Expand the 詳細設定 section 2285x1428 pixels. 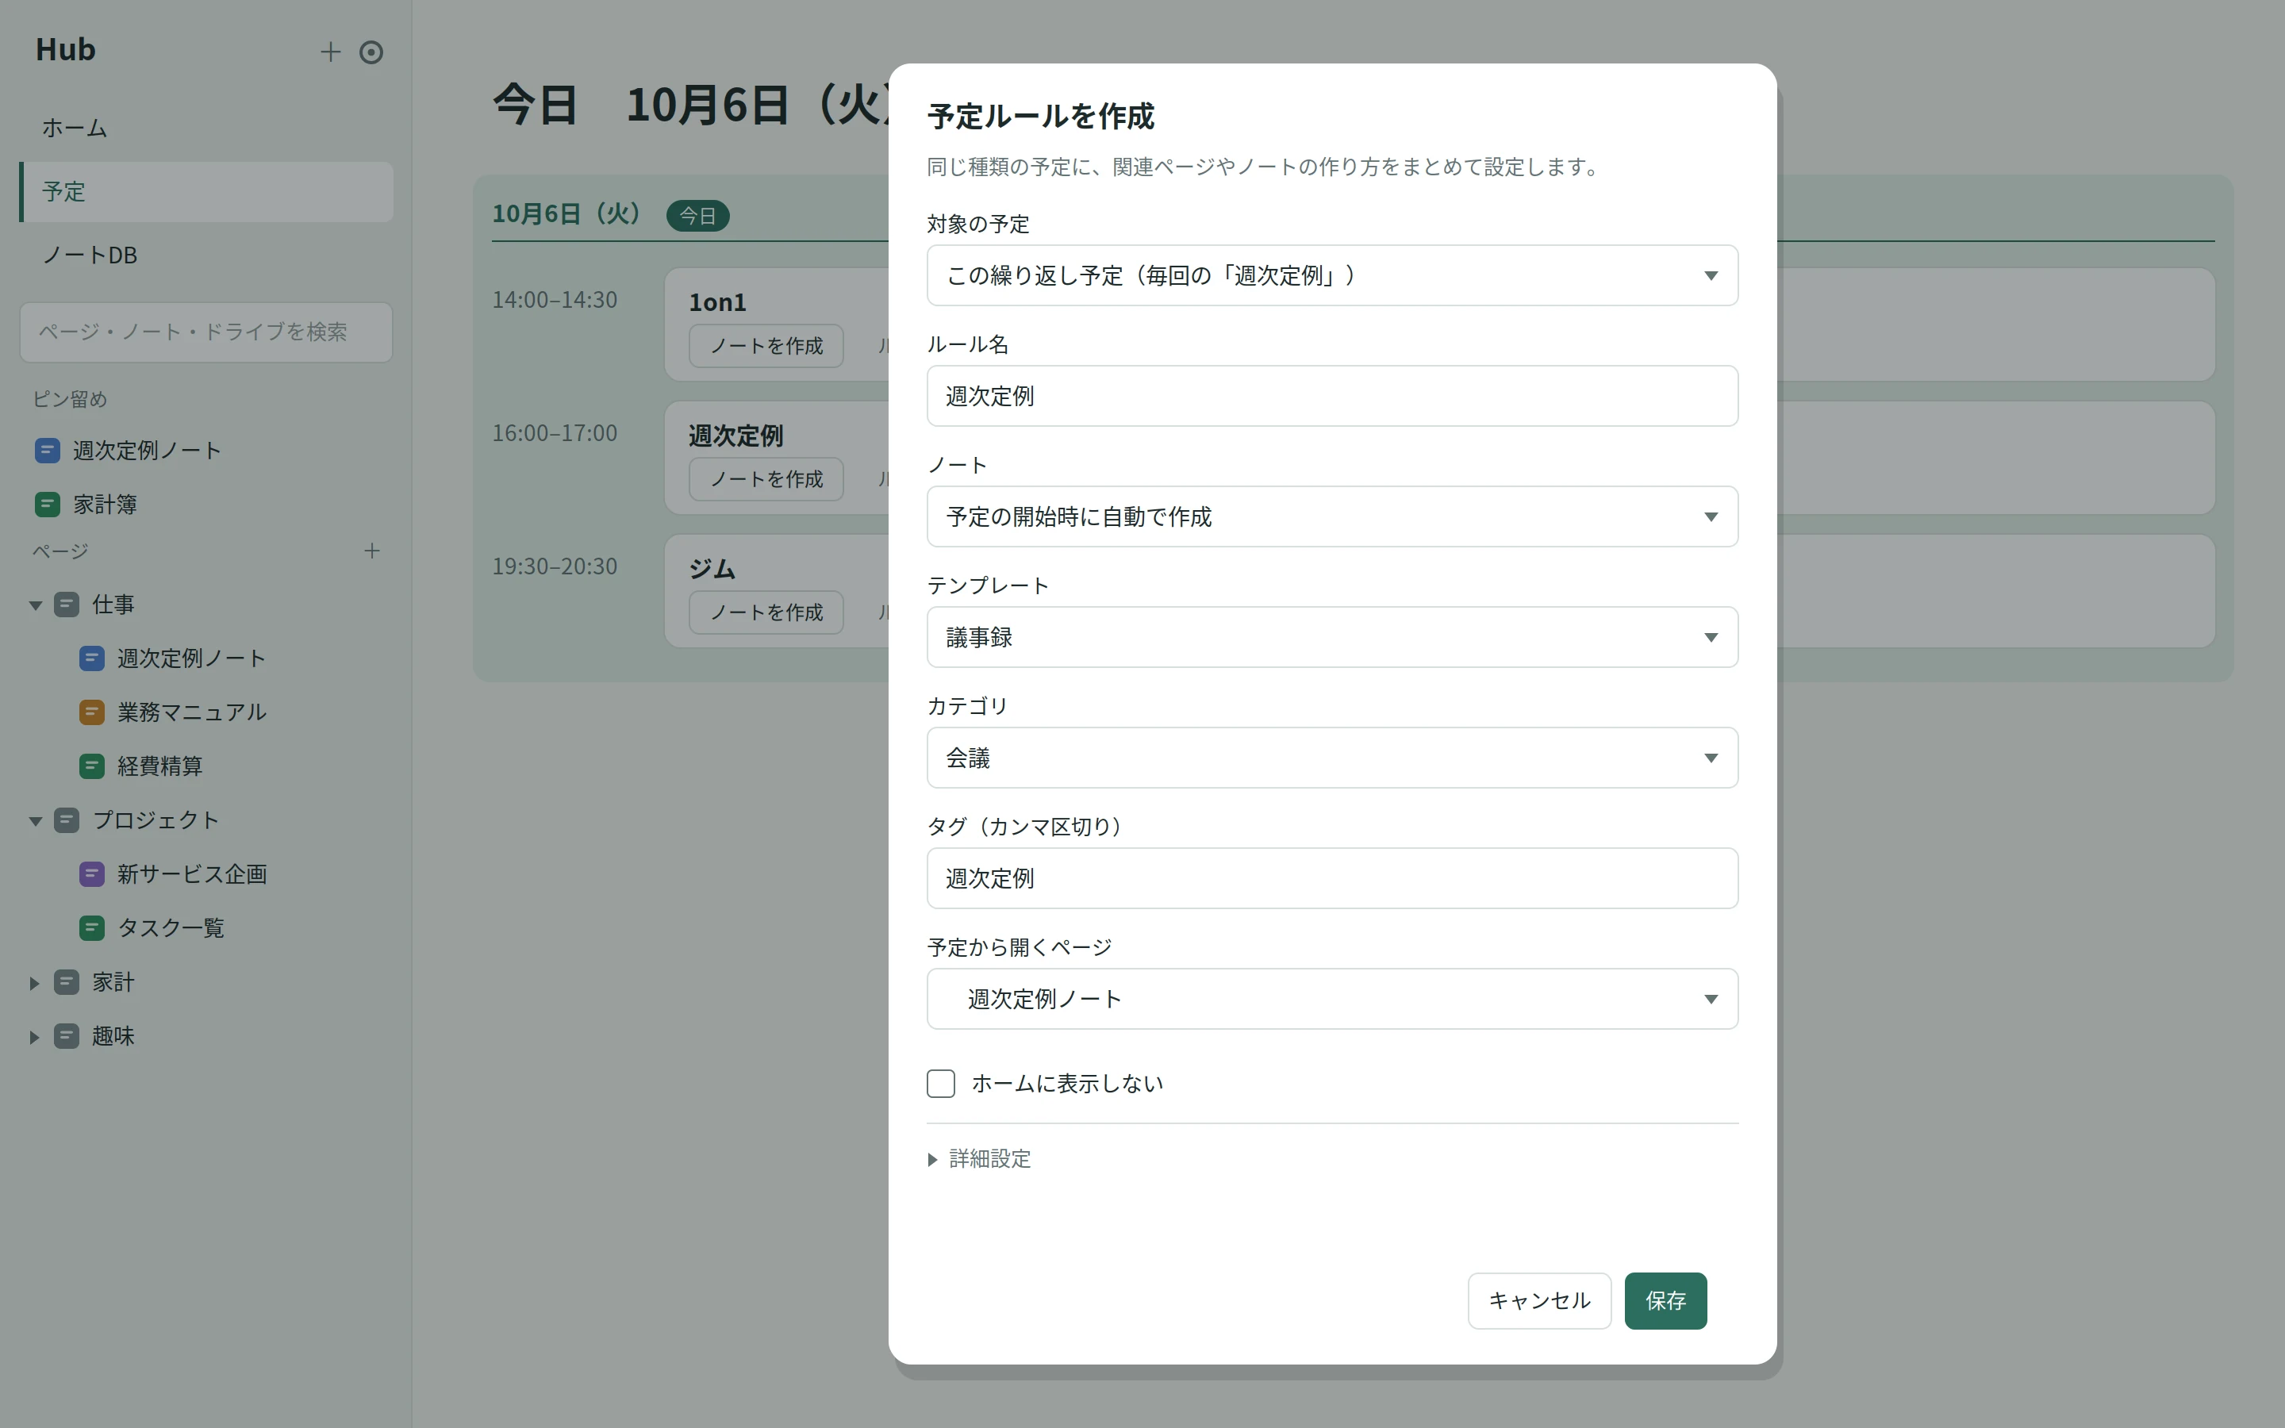click(979, 1159)
